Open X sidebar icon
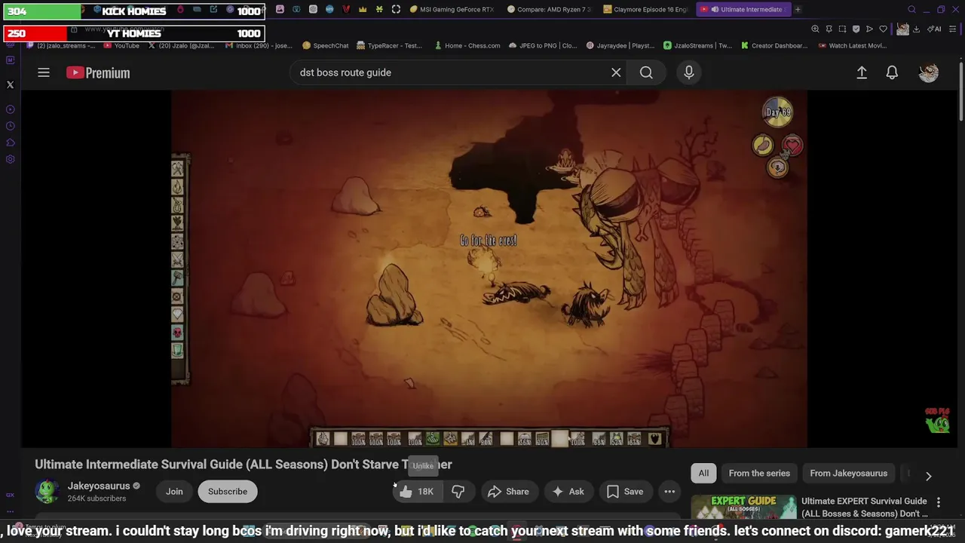This screenshot has height=543, width=965. [11, 85]
